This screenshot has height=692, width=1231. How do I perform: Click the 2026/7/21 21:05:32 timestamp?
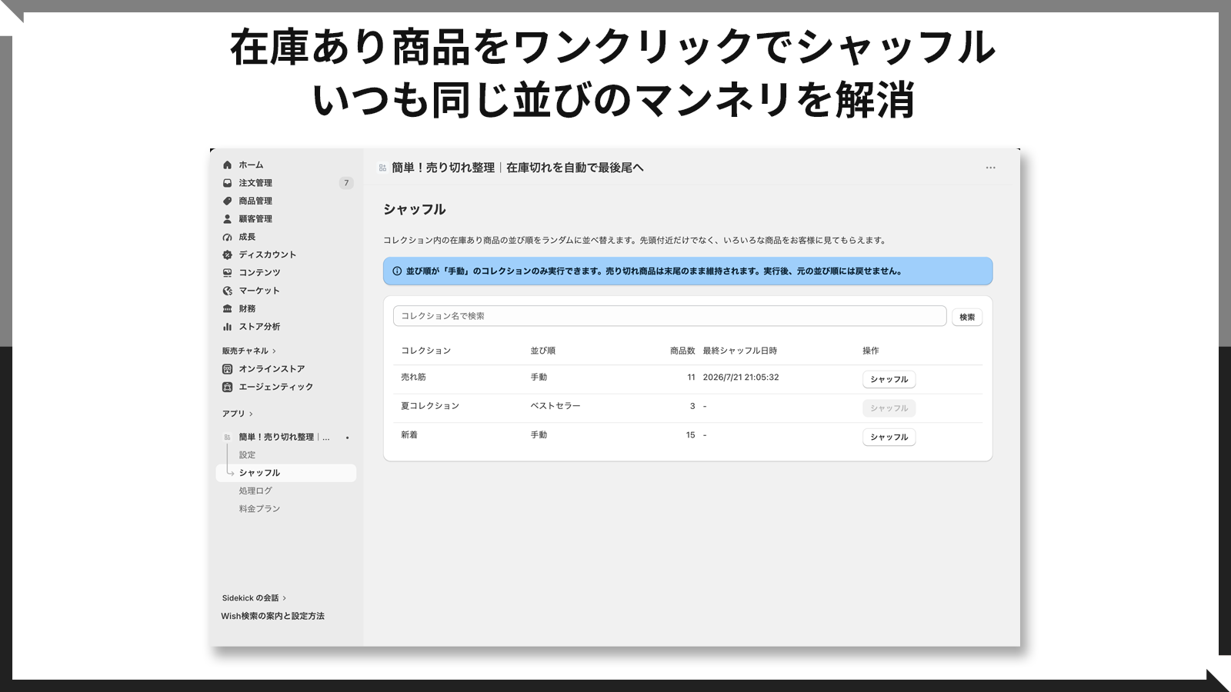click(741, 378)
